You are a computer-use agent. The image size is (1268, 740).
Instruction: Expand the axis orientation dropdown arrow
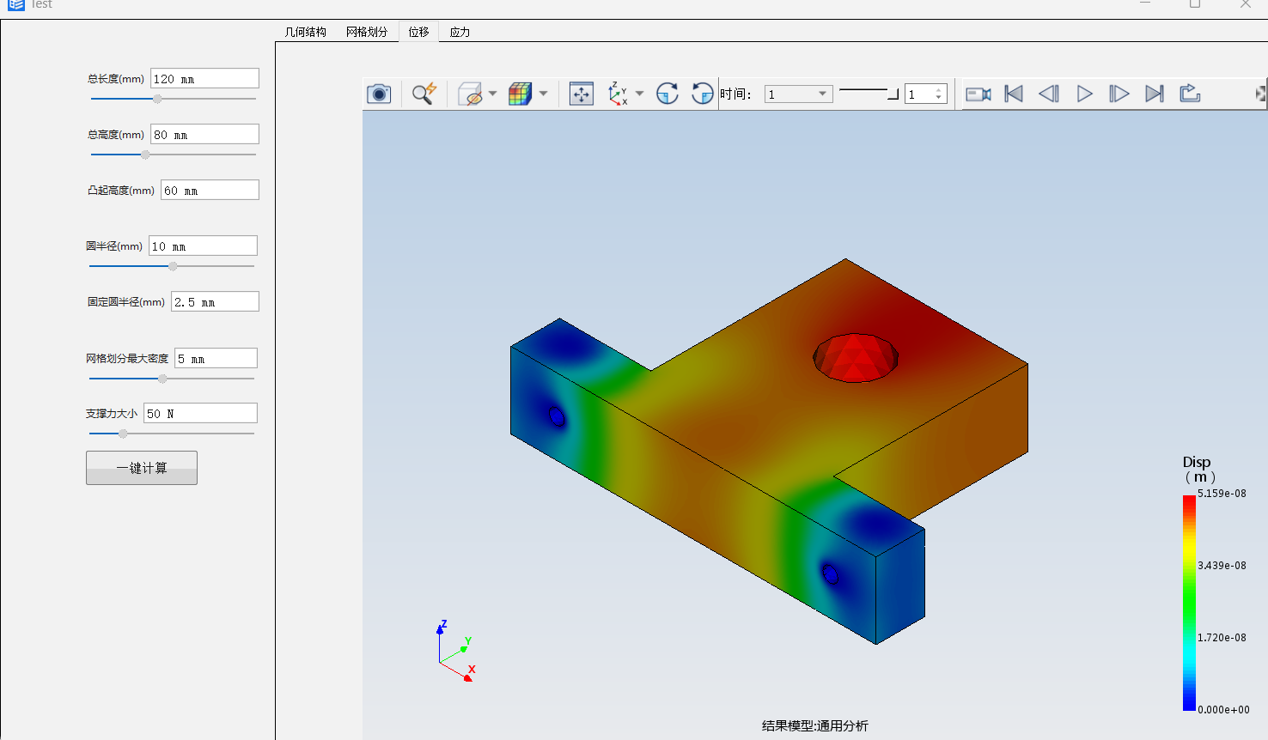(639, 94)
